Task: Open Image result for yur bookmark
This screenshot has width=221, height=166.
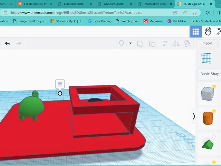Action: 30,21
